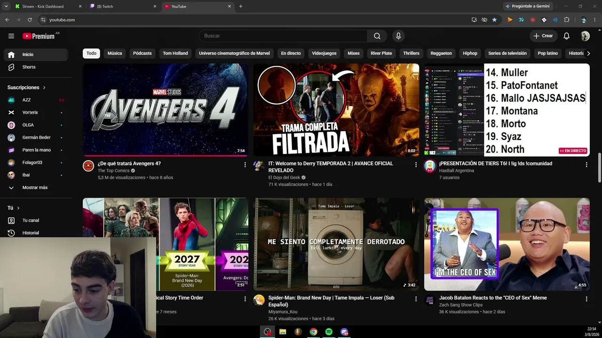Open the YouTube hamburger guide menu
The width and height of the screenshot is (602, 338).
pyautogui.click(x=11, y=36)
